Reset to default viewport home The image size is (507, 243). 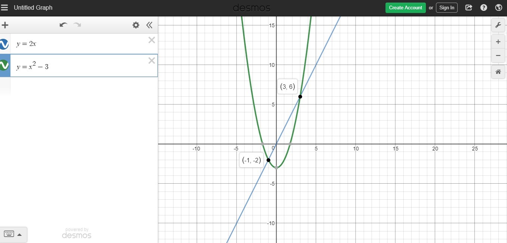[x=498, y=72]
